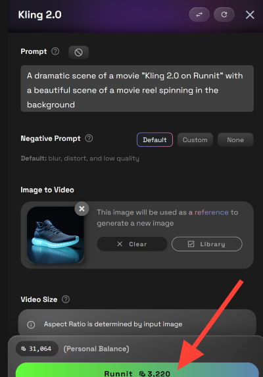Click the "(Personal Balance)" label
The height and width of the screenshot is (377, 263).
(96, 349)
